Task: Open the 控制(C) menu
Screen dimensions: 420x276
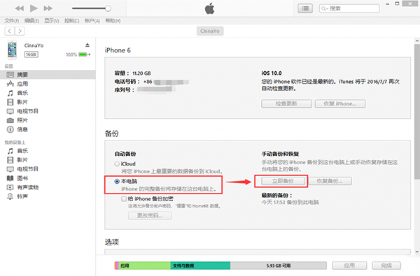Action: pyautogui.click(x=72, y=21)
